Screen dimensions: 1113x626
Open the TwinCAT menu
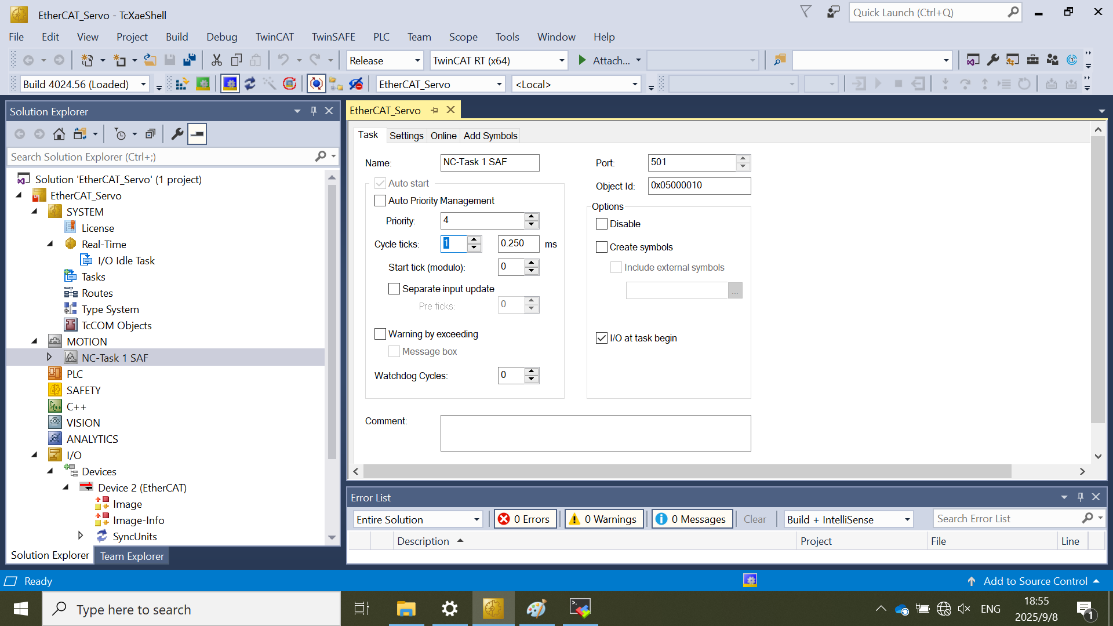pyautogui.click(x=274, y=37)
